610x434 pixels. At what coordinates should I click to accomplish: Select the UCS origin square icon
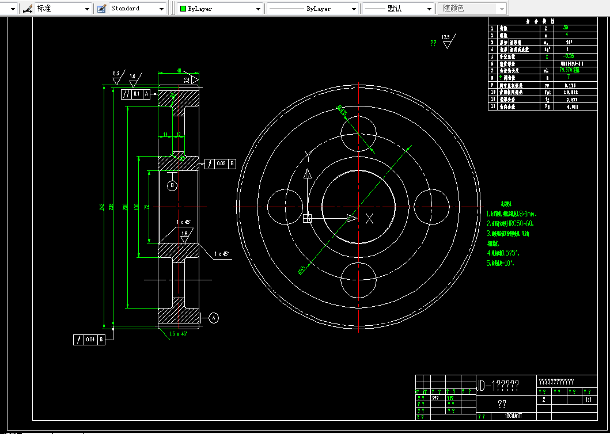(x=308, y=218)
